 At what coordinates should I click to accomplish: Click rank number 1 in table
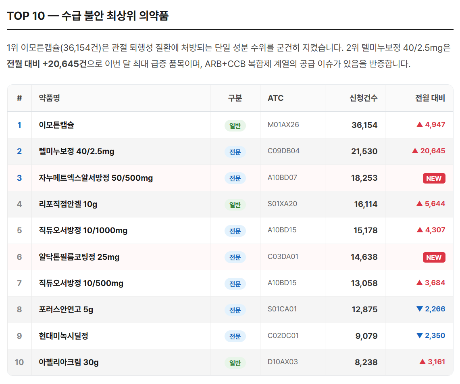[x=19, y=125]
